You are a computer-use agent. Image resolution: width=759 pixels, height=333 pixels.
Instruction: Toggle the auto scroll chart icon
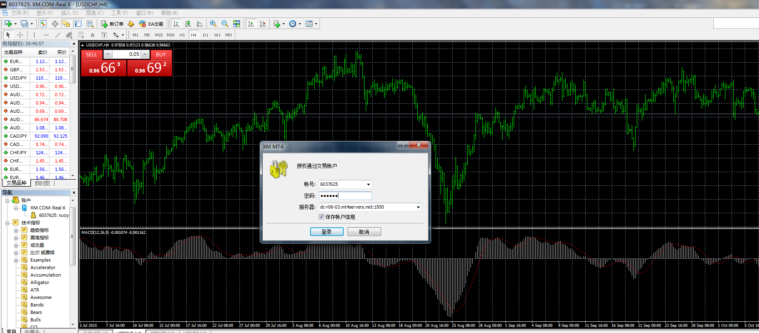click(x=251, y=24)
